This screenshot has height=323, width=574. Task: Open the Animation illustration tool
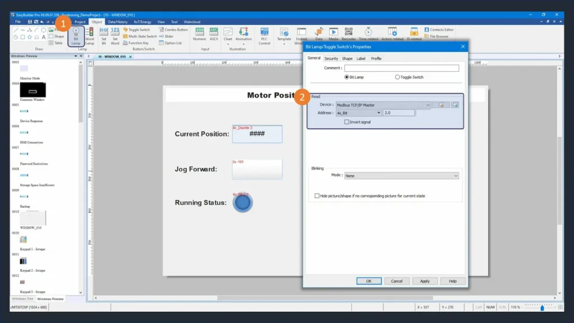(x=243, y=35)
